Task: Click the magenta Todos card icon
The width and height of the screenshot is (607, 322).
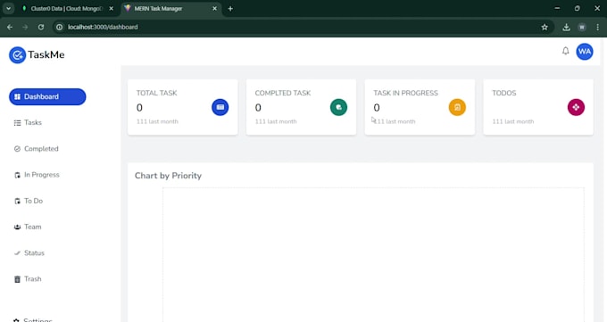Action: [x=576, y=107]
